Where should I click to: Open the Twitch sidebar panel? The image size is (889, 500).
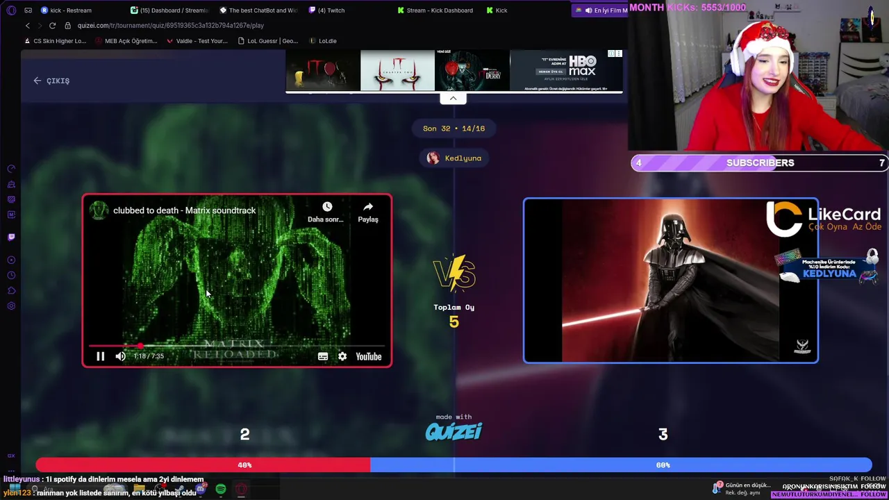(x=11, y=237)
